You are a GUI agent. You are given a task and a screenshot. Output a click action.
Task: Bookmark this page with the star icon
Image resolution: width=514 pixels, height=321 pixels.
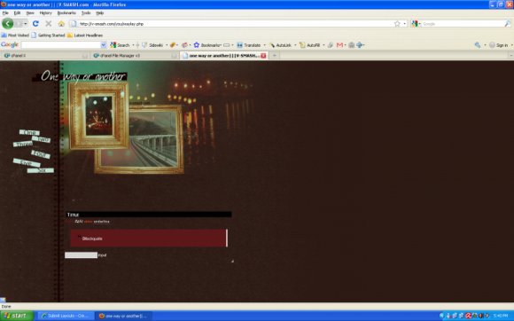click(397, 24)
